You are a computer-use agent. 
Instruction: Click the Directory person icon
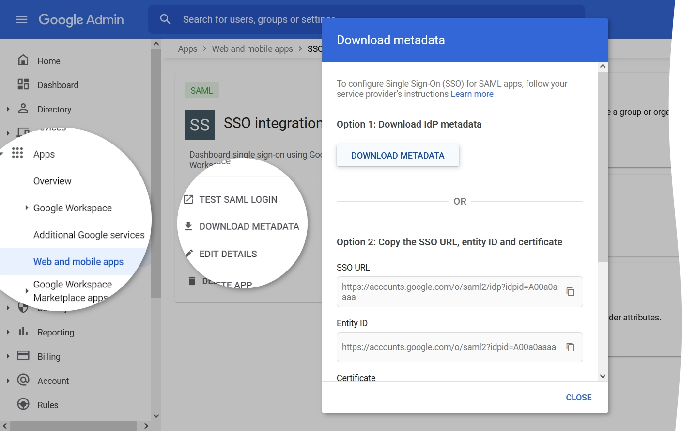click(x=23, y=108)
